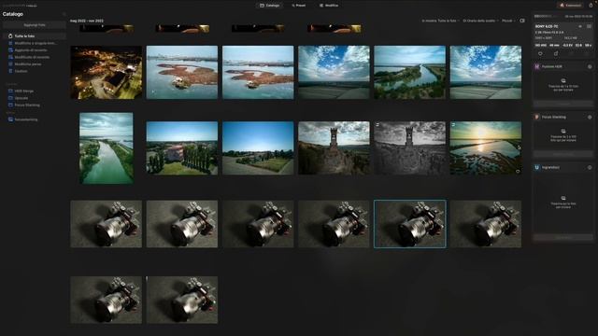Click the Aggiungi foto button

(35, 25)
